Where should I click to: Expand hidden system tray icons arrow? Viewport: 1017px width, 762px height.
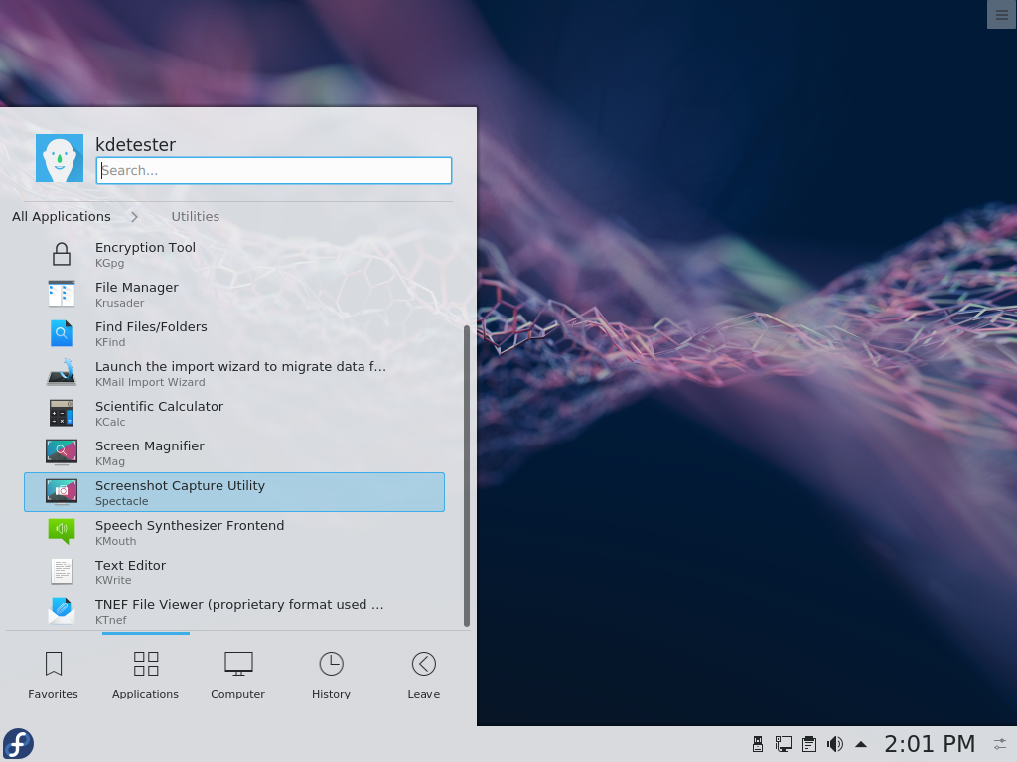(861, 744)
